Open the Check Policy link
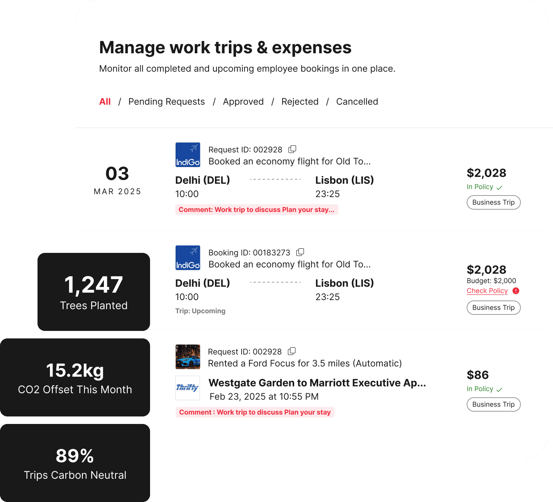Viewport: 553px width, 502px height. coord(487,291)
